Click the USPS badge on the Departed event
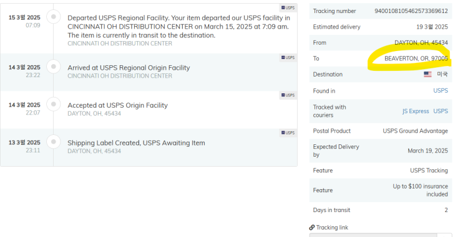The width and height of the screenshot is (468, 237). (x=288, y=7)
